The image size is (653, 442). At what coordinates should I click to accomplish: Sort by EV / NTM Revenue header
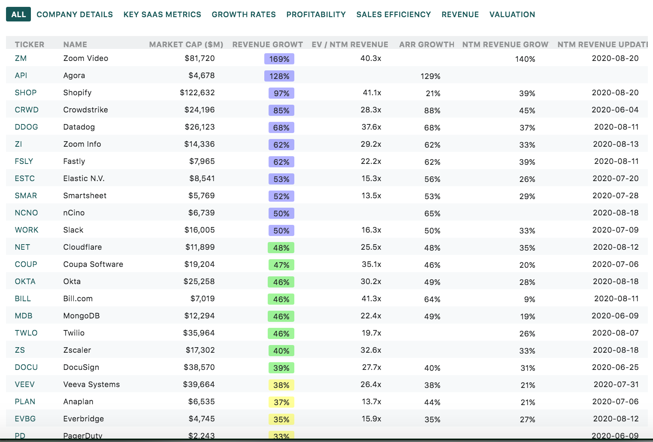[350, 44]
